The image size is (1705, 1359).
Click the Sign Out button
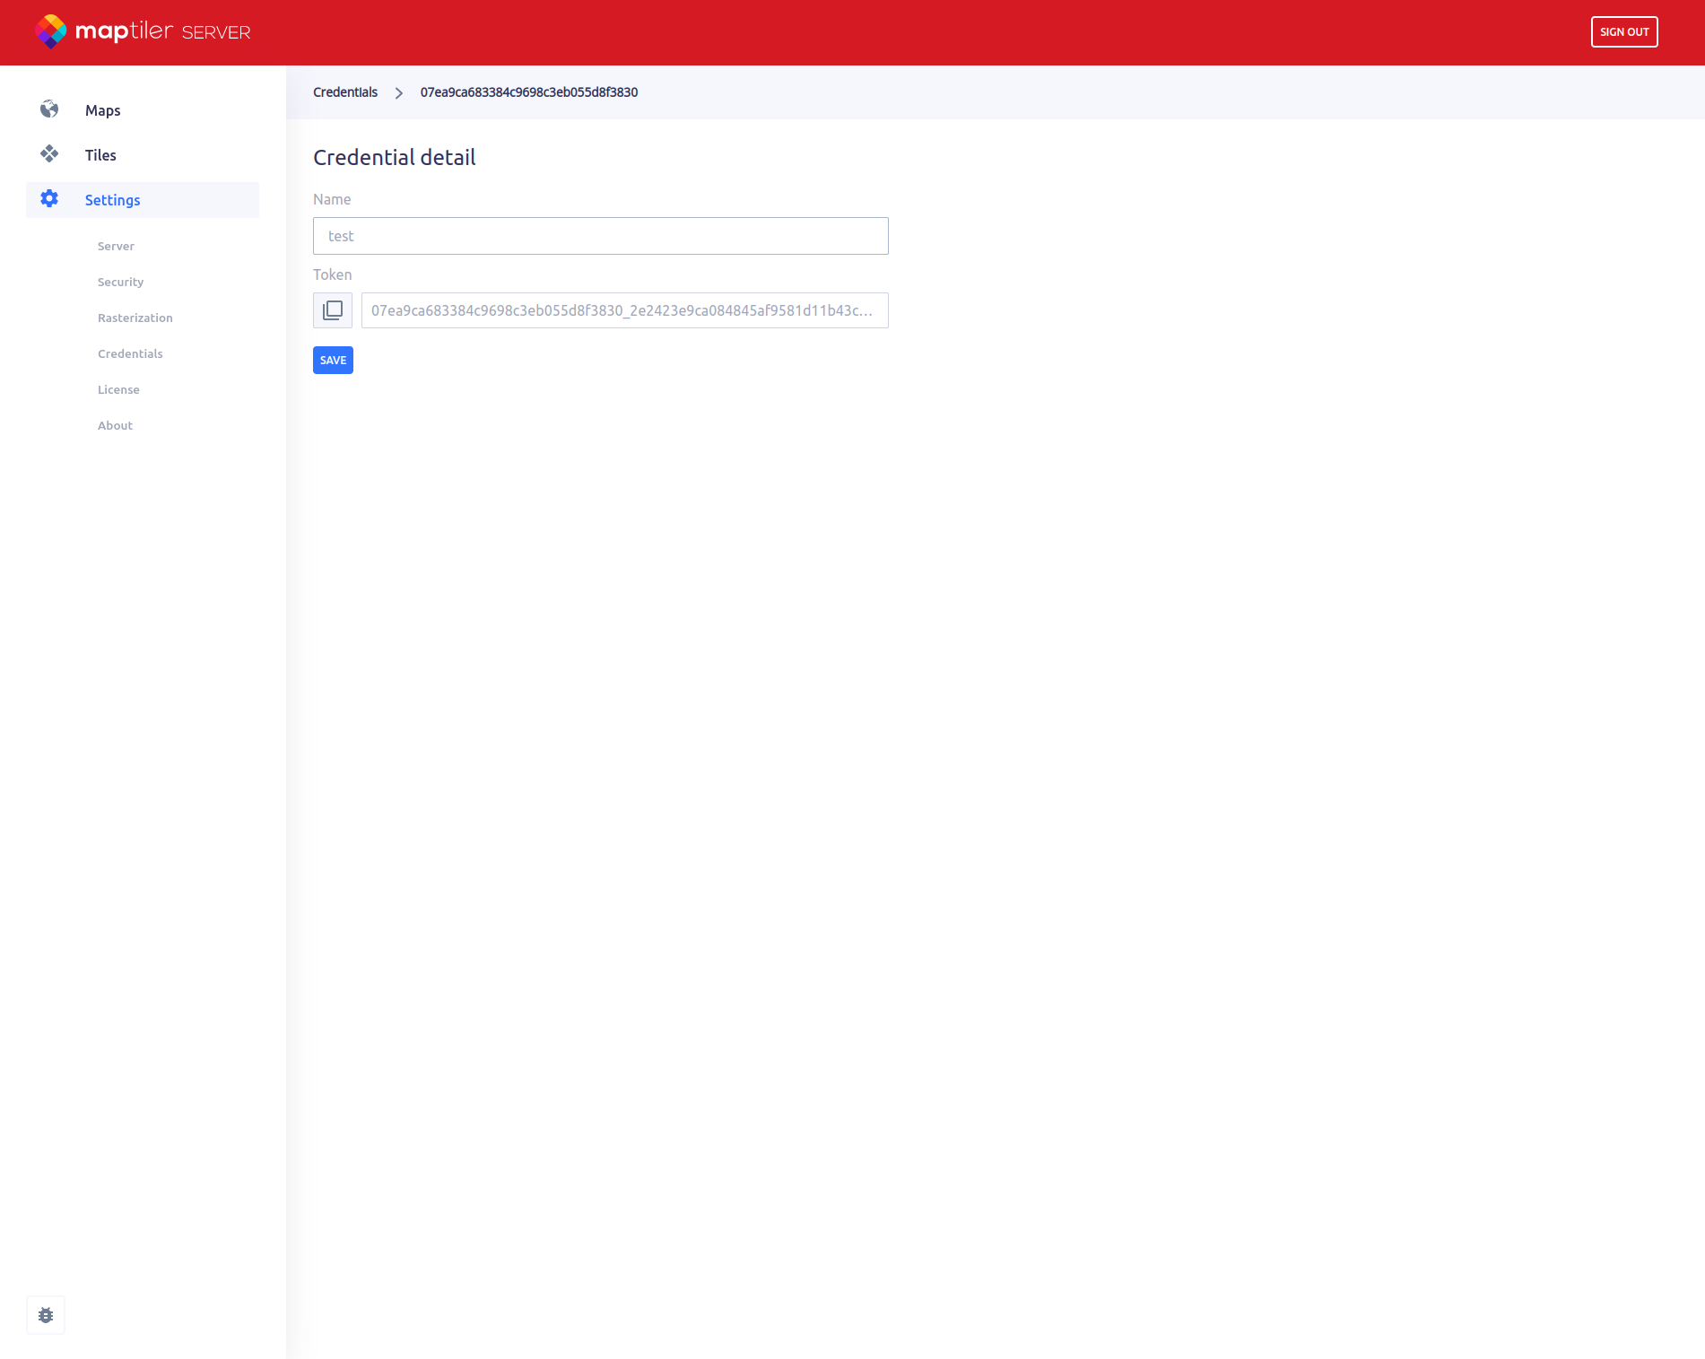pyautogui.click(x=1623, y=32)
